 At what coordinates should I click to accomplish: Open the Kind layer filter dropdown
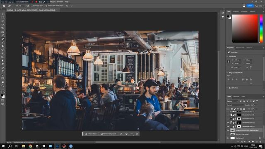tap(233, 101)
